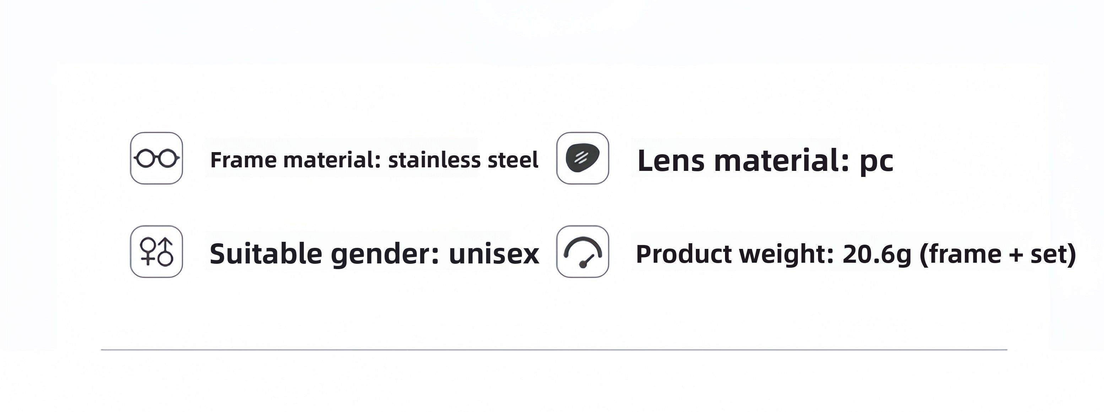Click the weight gauge dial icon
The height and width of the screenshot is (412, 1104).
[x=583, y=252]
